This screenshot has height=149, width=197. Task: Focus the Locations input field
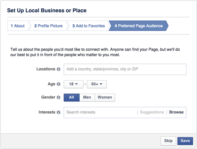[125, 69]
